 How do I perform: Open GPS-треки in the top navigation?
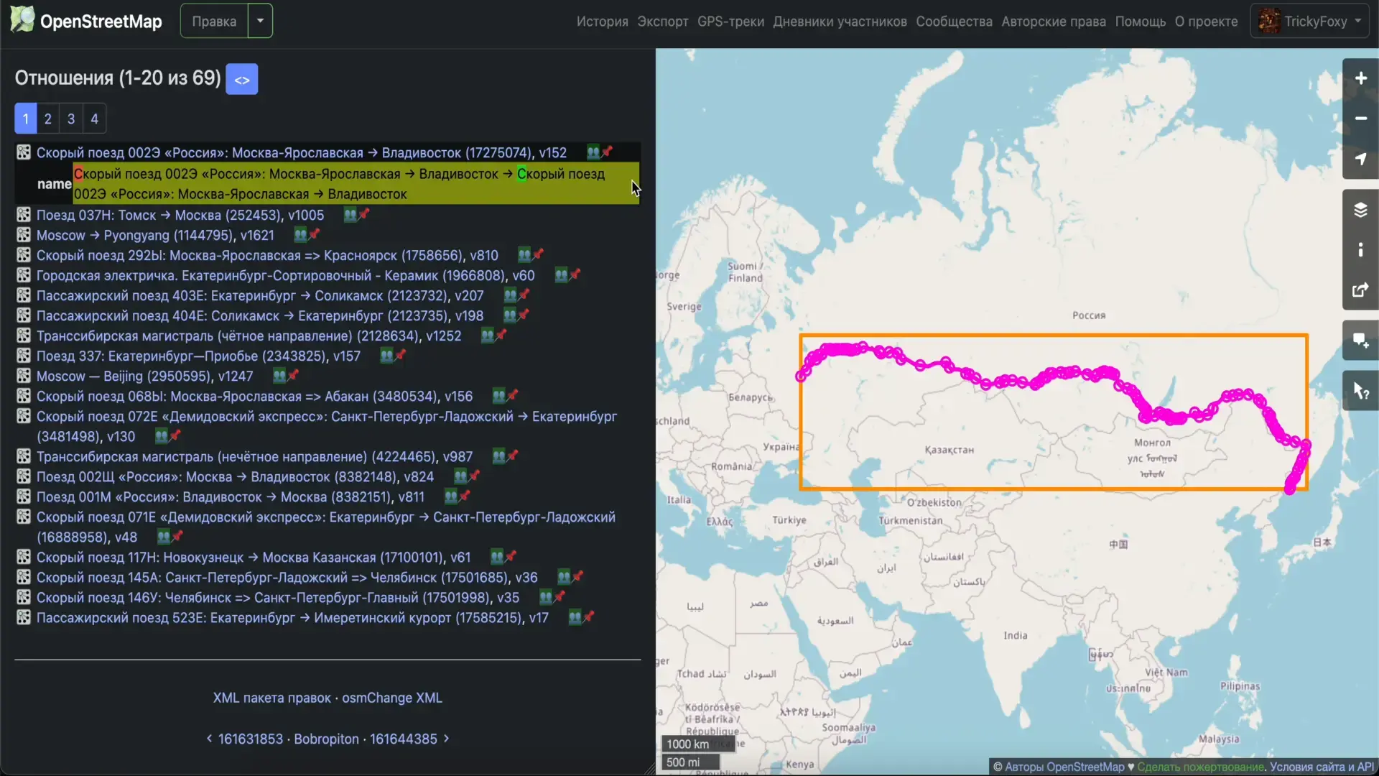click(730, 22)
